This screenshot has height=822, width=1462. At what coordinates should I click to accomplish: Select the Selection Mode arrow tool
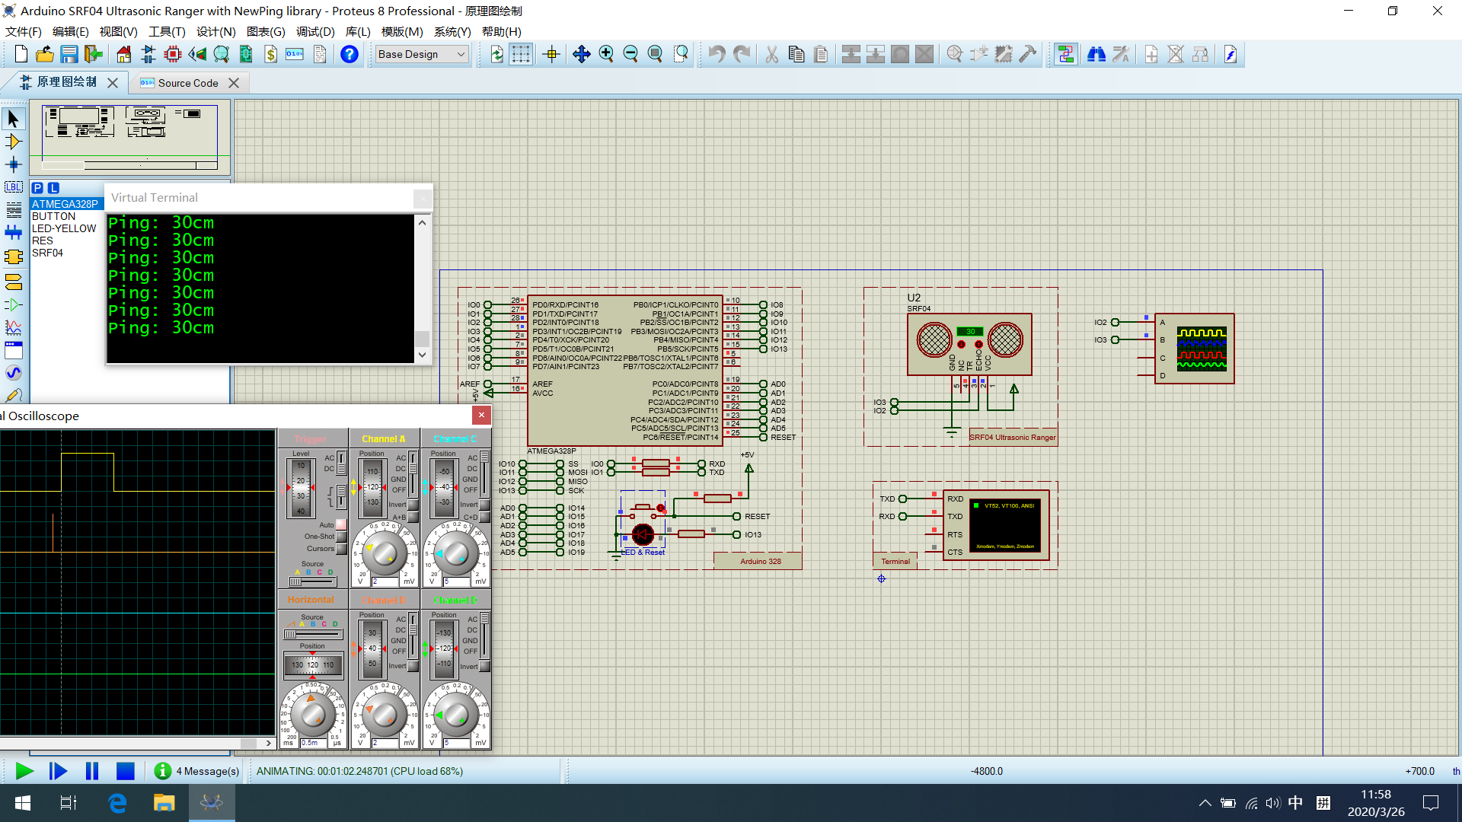click(13, 119)
